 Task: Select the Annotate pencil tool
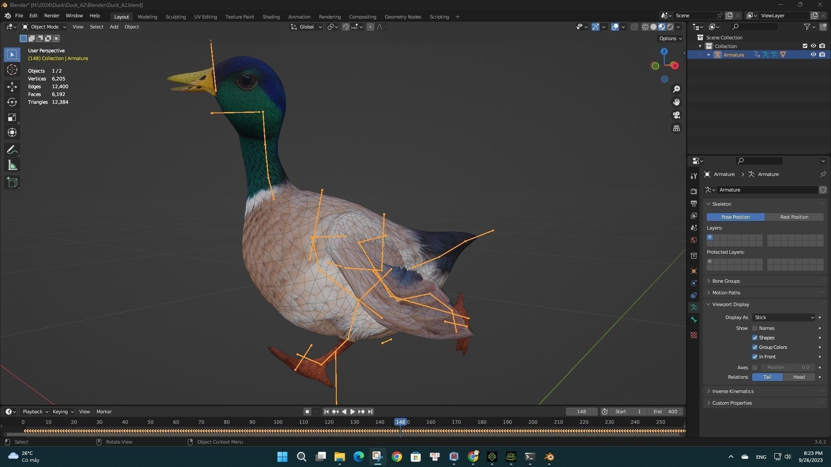click(x=12, y=150)
